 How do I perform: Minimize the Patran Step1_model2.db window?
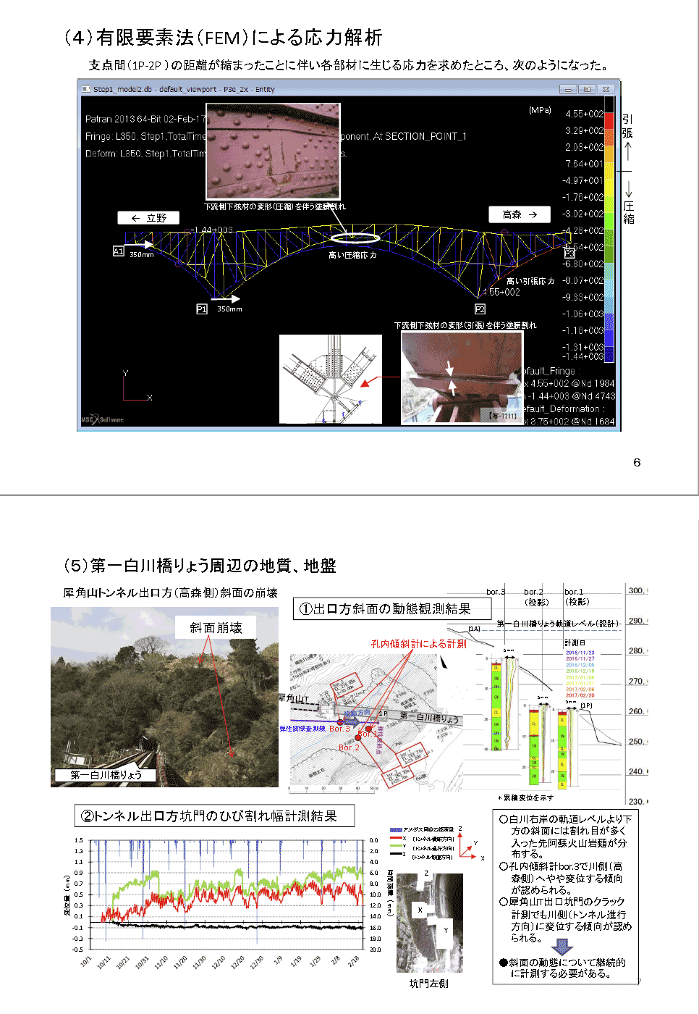(x=568, y=89)
